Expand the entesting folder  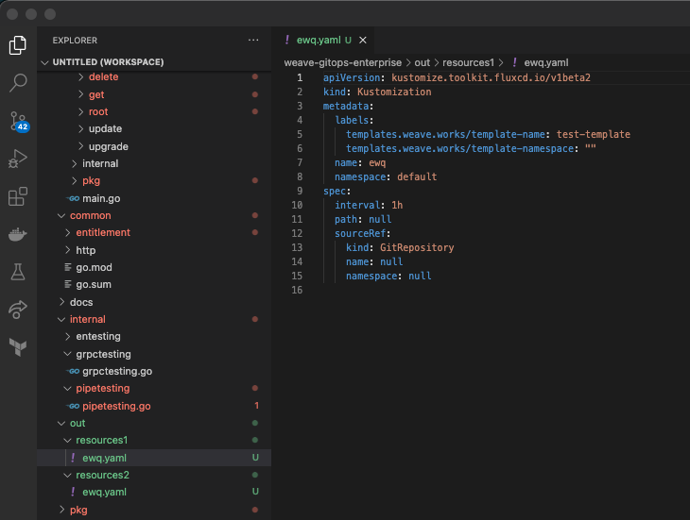click(154, 336)
